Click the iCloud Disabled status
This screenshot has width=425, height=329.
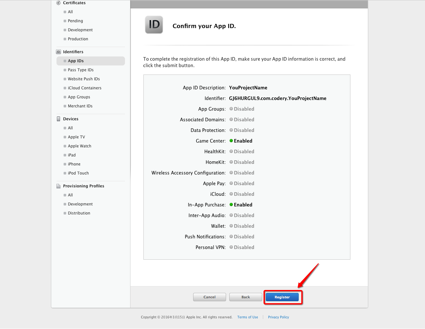coord(242,194)
